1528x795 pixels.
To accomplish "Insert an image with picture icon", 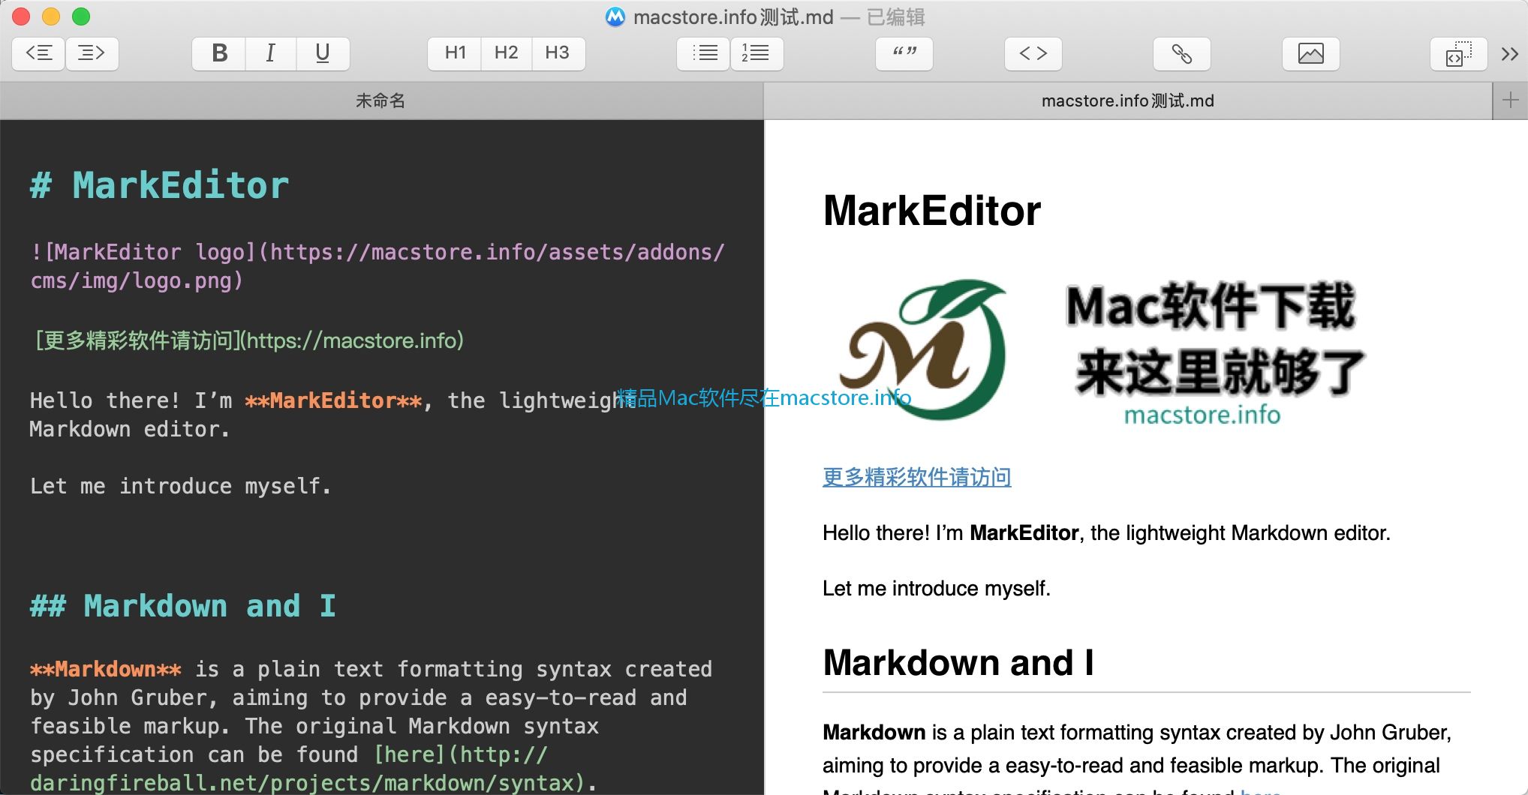I will [x=1311, y=53].
